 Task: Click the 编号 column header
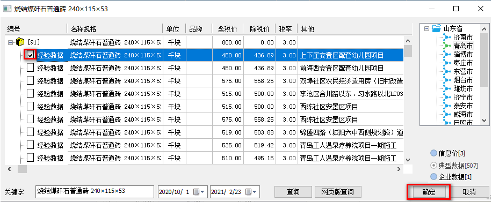click(x=35, y=29)
